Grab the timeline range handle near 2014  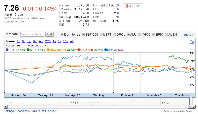pos(190,107)
